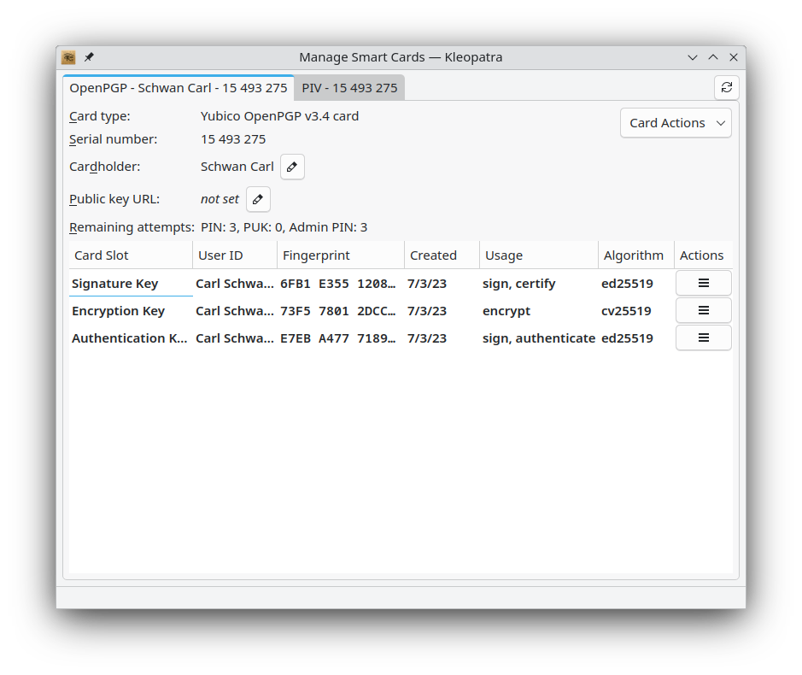
Task: Click the reload smart cards refresh icon
Action: point(726,87)
